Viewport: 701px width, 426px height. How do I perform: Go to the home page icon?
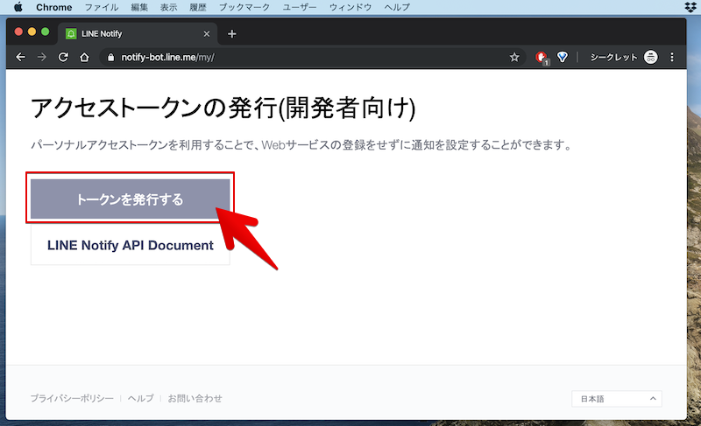pos(84,57)
